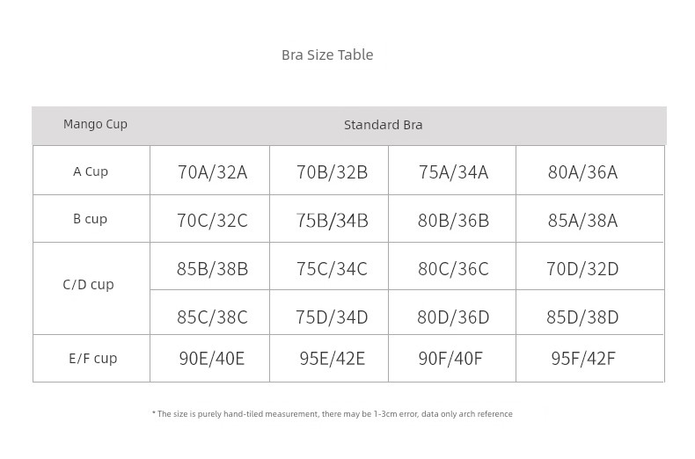Select the 75D/34D size cell
Image resolution: width=695 pixels, height=459 pixels.
coord(332,317)
